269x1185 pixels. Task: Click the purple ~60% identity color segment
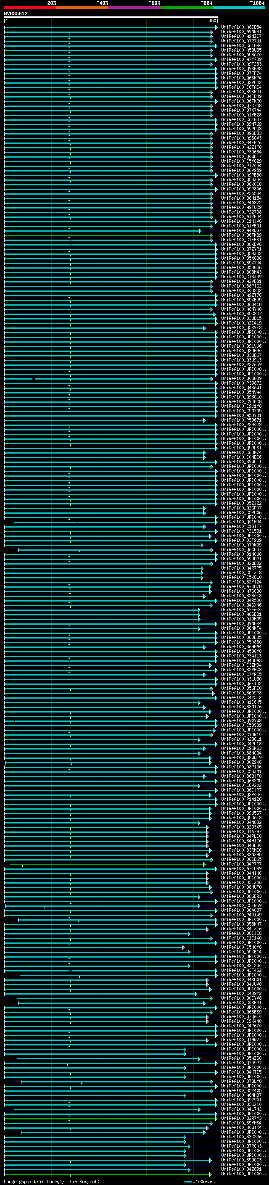pos(135,8)
